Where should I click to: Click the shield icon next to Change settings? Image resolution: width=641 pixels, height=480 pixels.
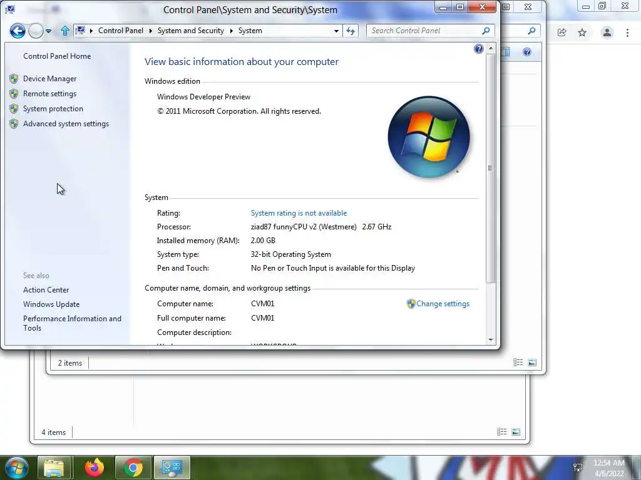411,304
